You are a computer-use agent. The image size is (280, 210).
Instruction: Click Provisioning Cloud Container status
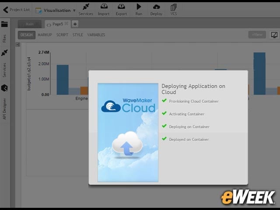pos(194,101)
